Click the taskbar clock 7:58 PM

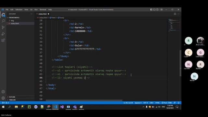click(x=170, y=107)
